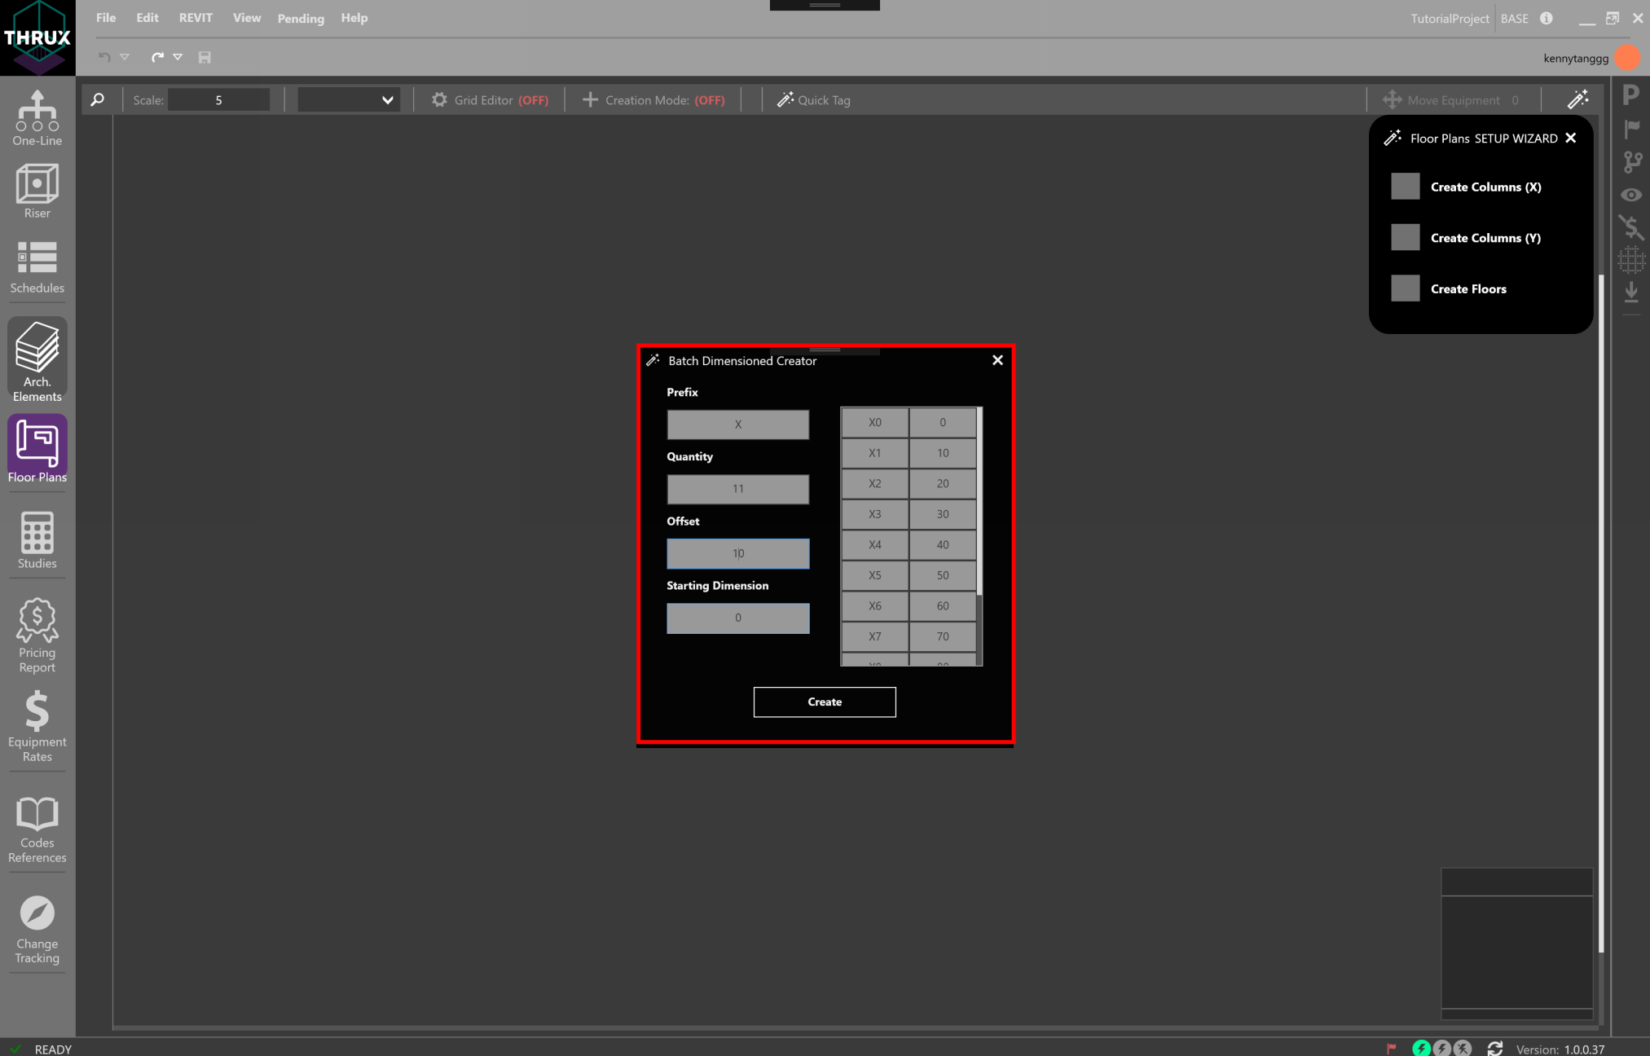Screen dimensions: 1650x1056
Task: Check the Create Columns (X) checkbox
Action: [x=1404, y=186]
